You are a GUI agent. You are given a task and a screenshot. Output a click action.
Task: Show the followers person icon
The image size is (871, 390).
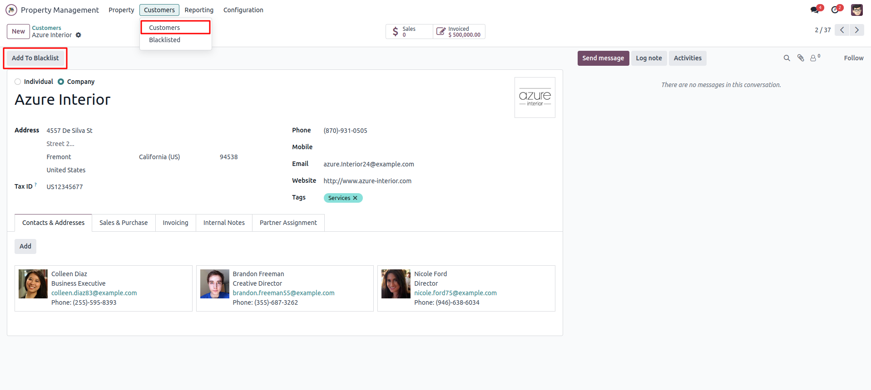coord(813,58)
